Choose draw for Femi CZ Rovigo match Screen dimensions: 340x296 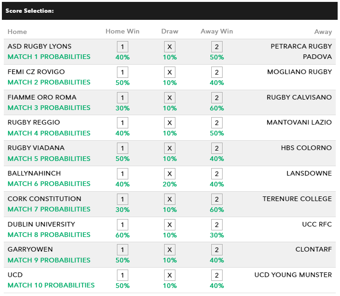[170, 72]
